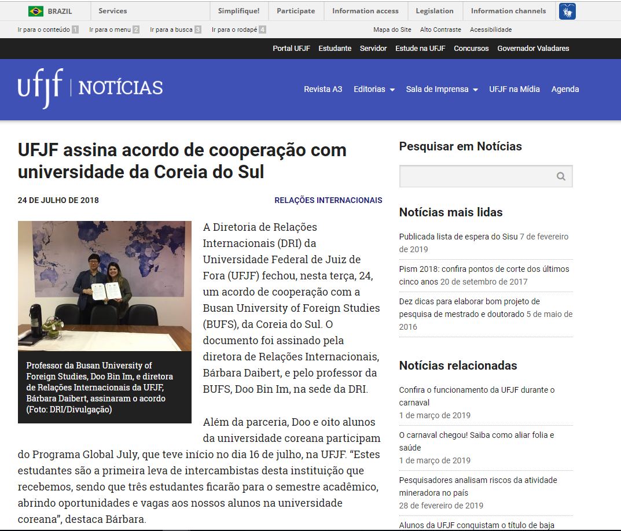
Task: Focus the Pesquisar em Notícias search field
Action: tap(486, 176)
